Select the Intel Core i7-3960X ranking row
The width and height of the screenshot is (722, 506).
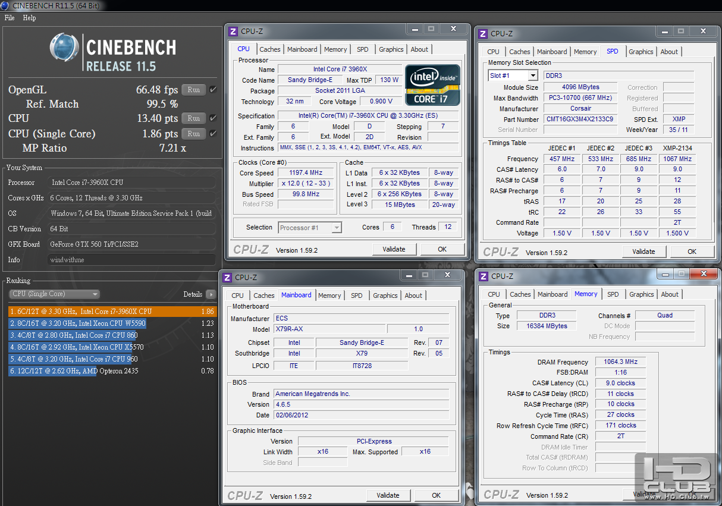click(112, 312)
